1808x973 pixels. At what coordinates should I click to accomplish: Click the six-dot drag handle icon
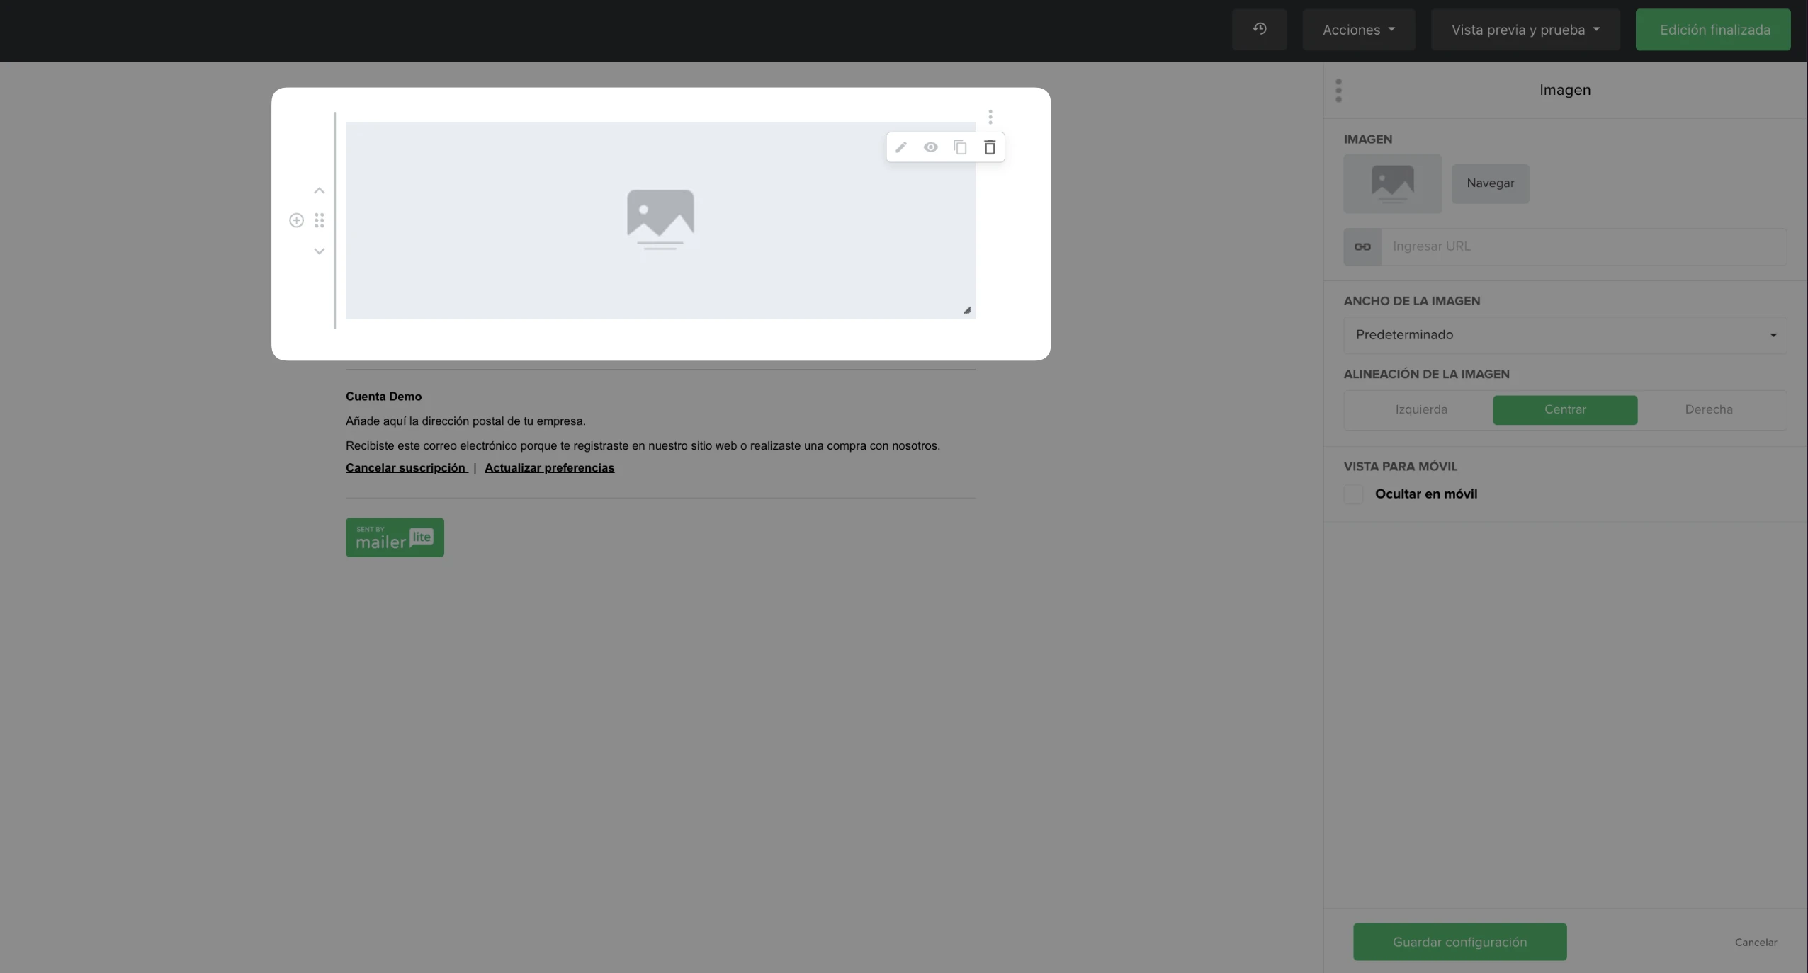coord(320,220)
